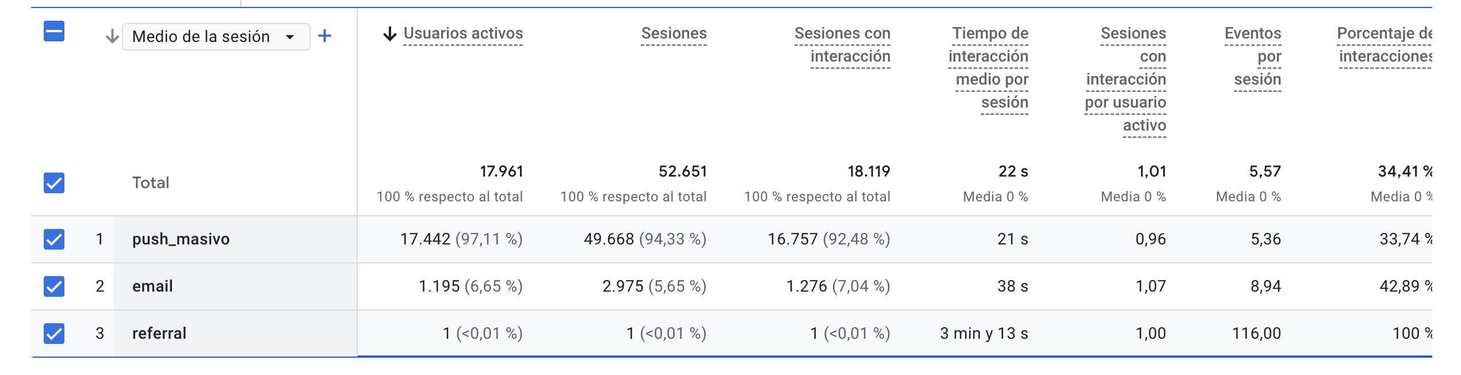Uncheck the push_masivo row checkbox
1461x375 pixels.
[x=54, y=239]
